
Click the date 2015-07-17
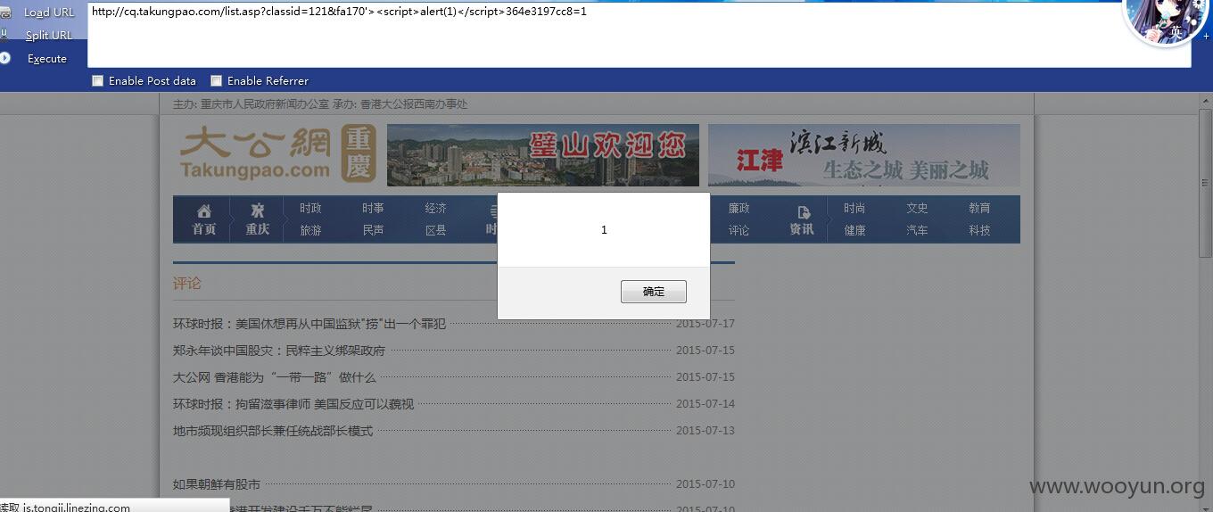pyautogui.click(x=706, y=324)
